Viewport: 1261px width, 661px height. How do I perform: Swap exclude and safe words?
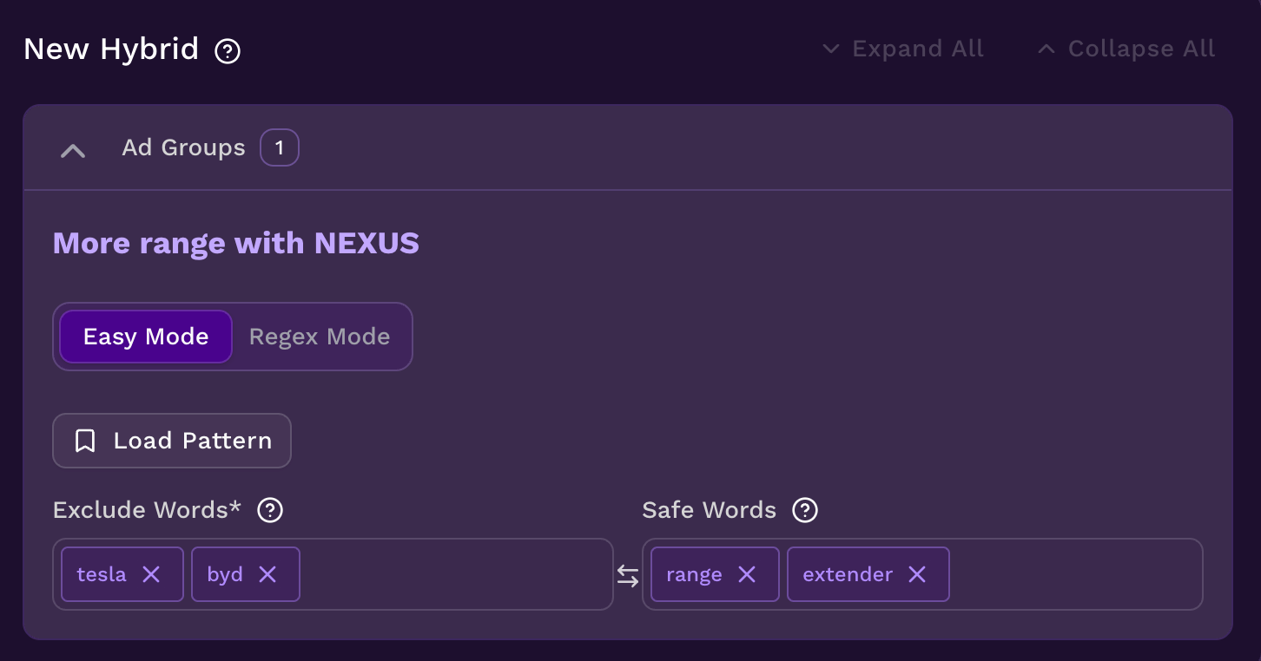[x=628, y=575]
